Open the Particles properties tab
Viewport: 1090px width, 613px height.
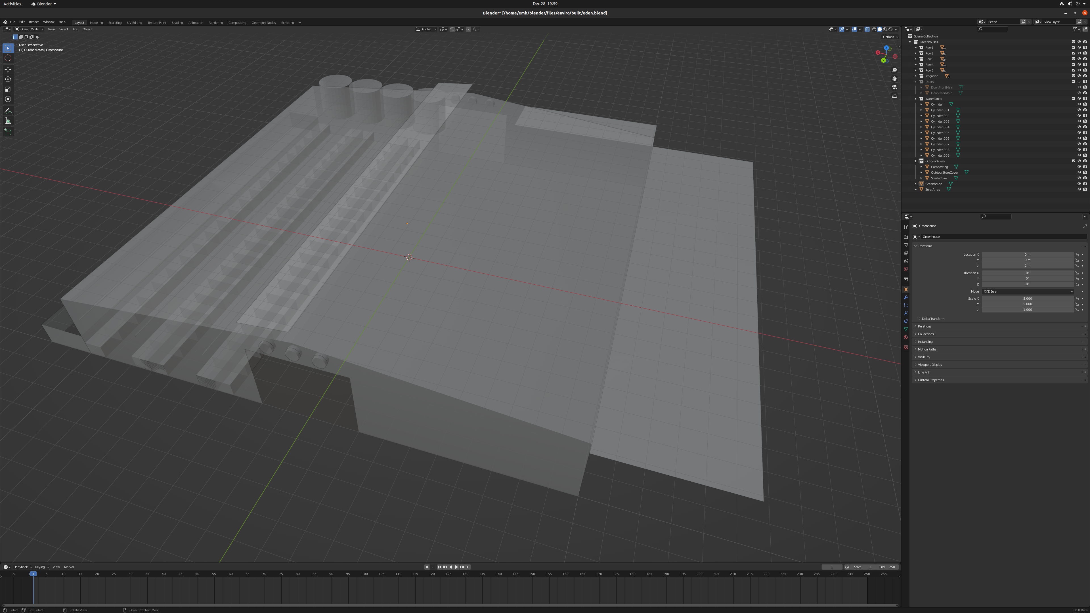pyautogui.click(x=905, y=305)
